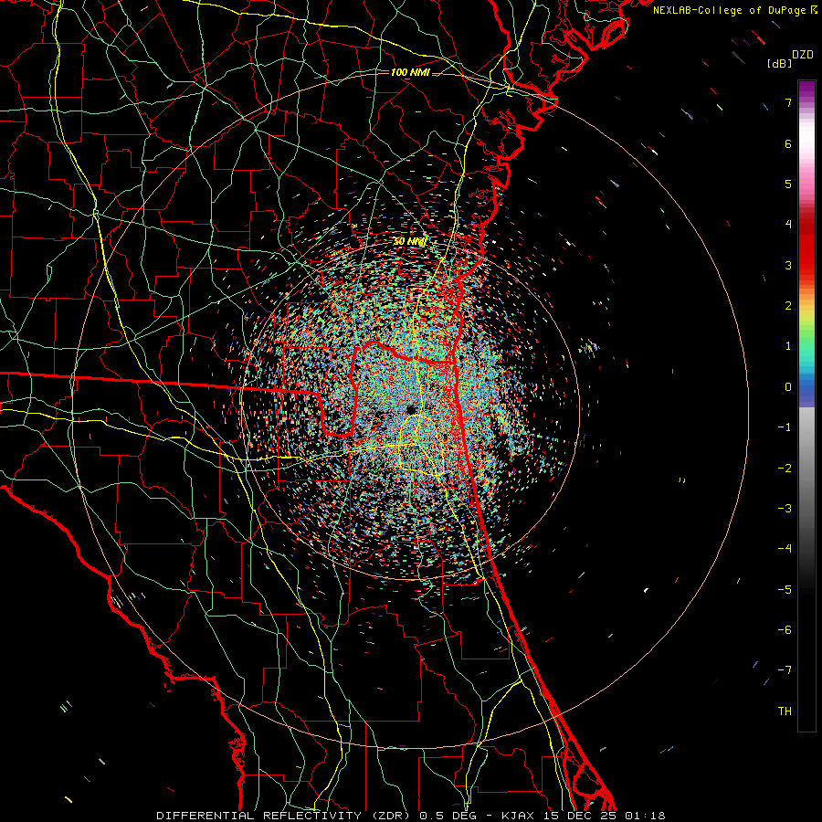Click the purple top of the color bar
The height and width of the screenshot is (822, 822).
[806, 88]
